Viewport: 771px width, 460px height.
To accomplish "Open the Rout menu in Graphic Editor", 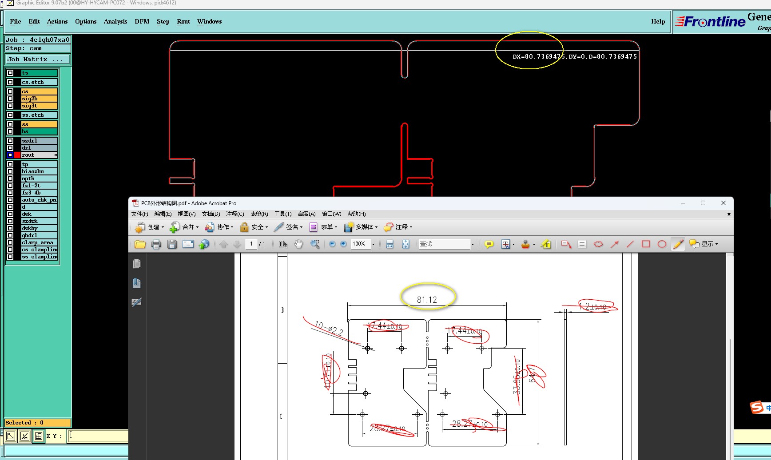I will pyautogui.click(x=183, y=21).
